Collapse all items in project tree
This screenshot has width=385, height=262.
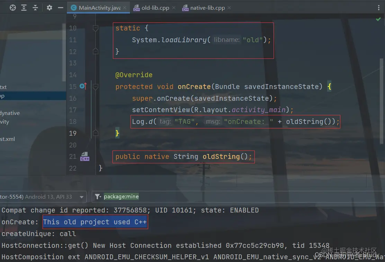click(35, 8)
